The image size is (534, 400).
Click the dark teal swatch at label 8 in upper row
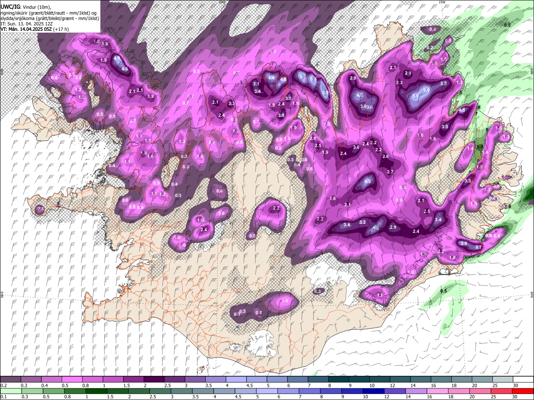tap(338, 380)
